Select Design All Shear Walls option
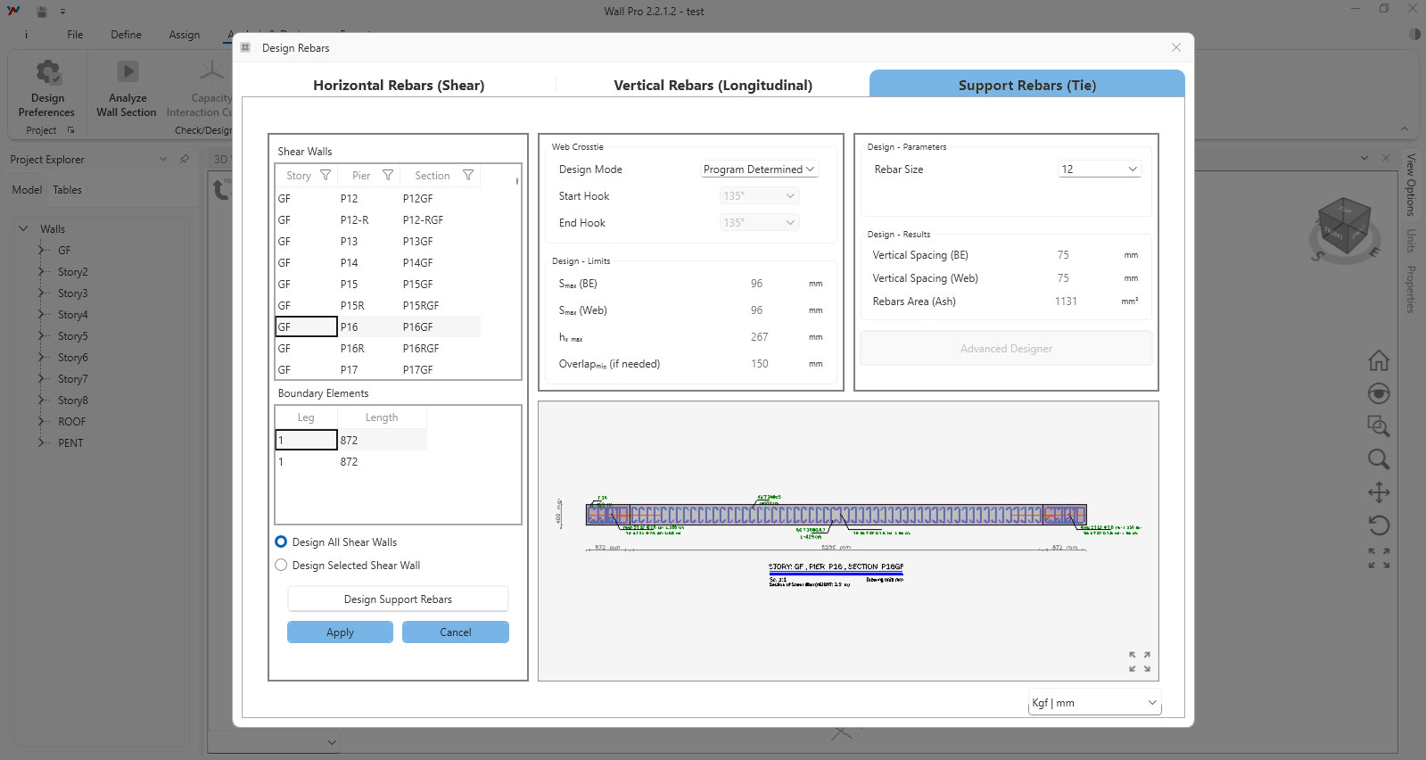This screenshot has width=1426, height=760. [x=282, y=542]
